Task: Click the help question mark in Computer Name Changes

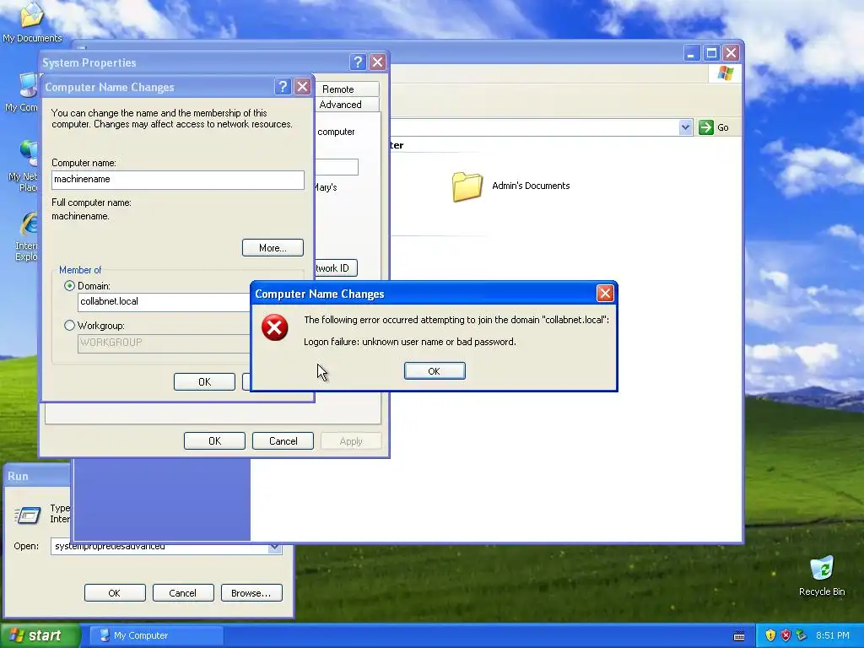Action: [x=283, y=87]
